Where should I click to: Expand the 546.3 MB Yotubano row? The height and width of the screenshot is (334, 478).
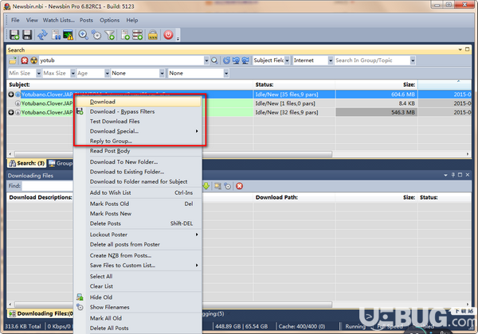click(x=11, y=112)
